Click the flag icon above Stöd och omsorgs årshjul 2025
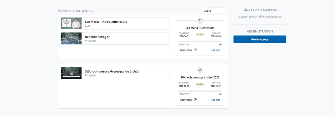Image resolution: width=335 pixels, height=116 pixels. point(200,70)
